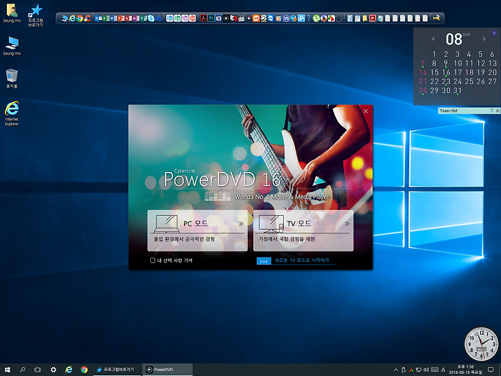Open touch keyboard tray icon
The image size is (501, 376).
pos(434,370)
